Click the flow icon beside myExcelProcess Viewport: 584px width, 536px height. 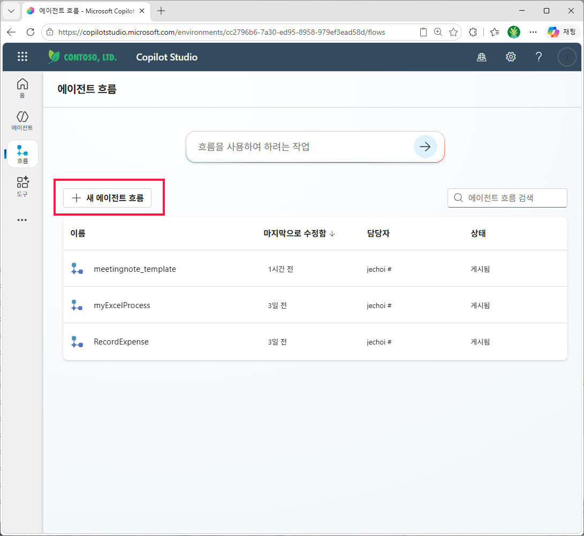(77, 305)
